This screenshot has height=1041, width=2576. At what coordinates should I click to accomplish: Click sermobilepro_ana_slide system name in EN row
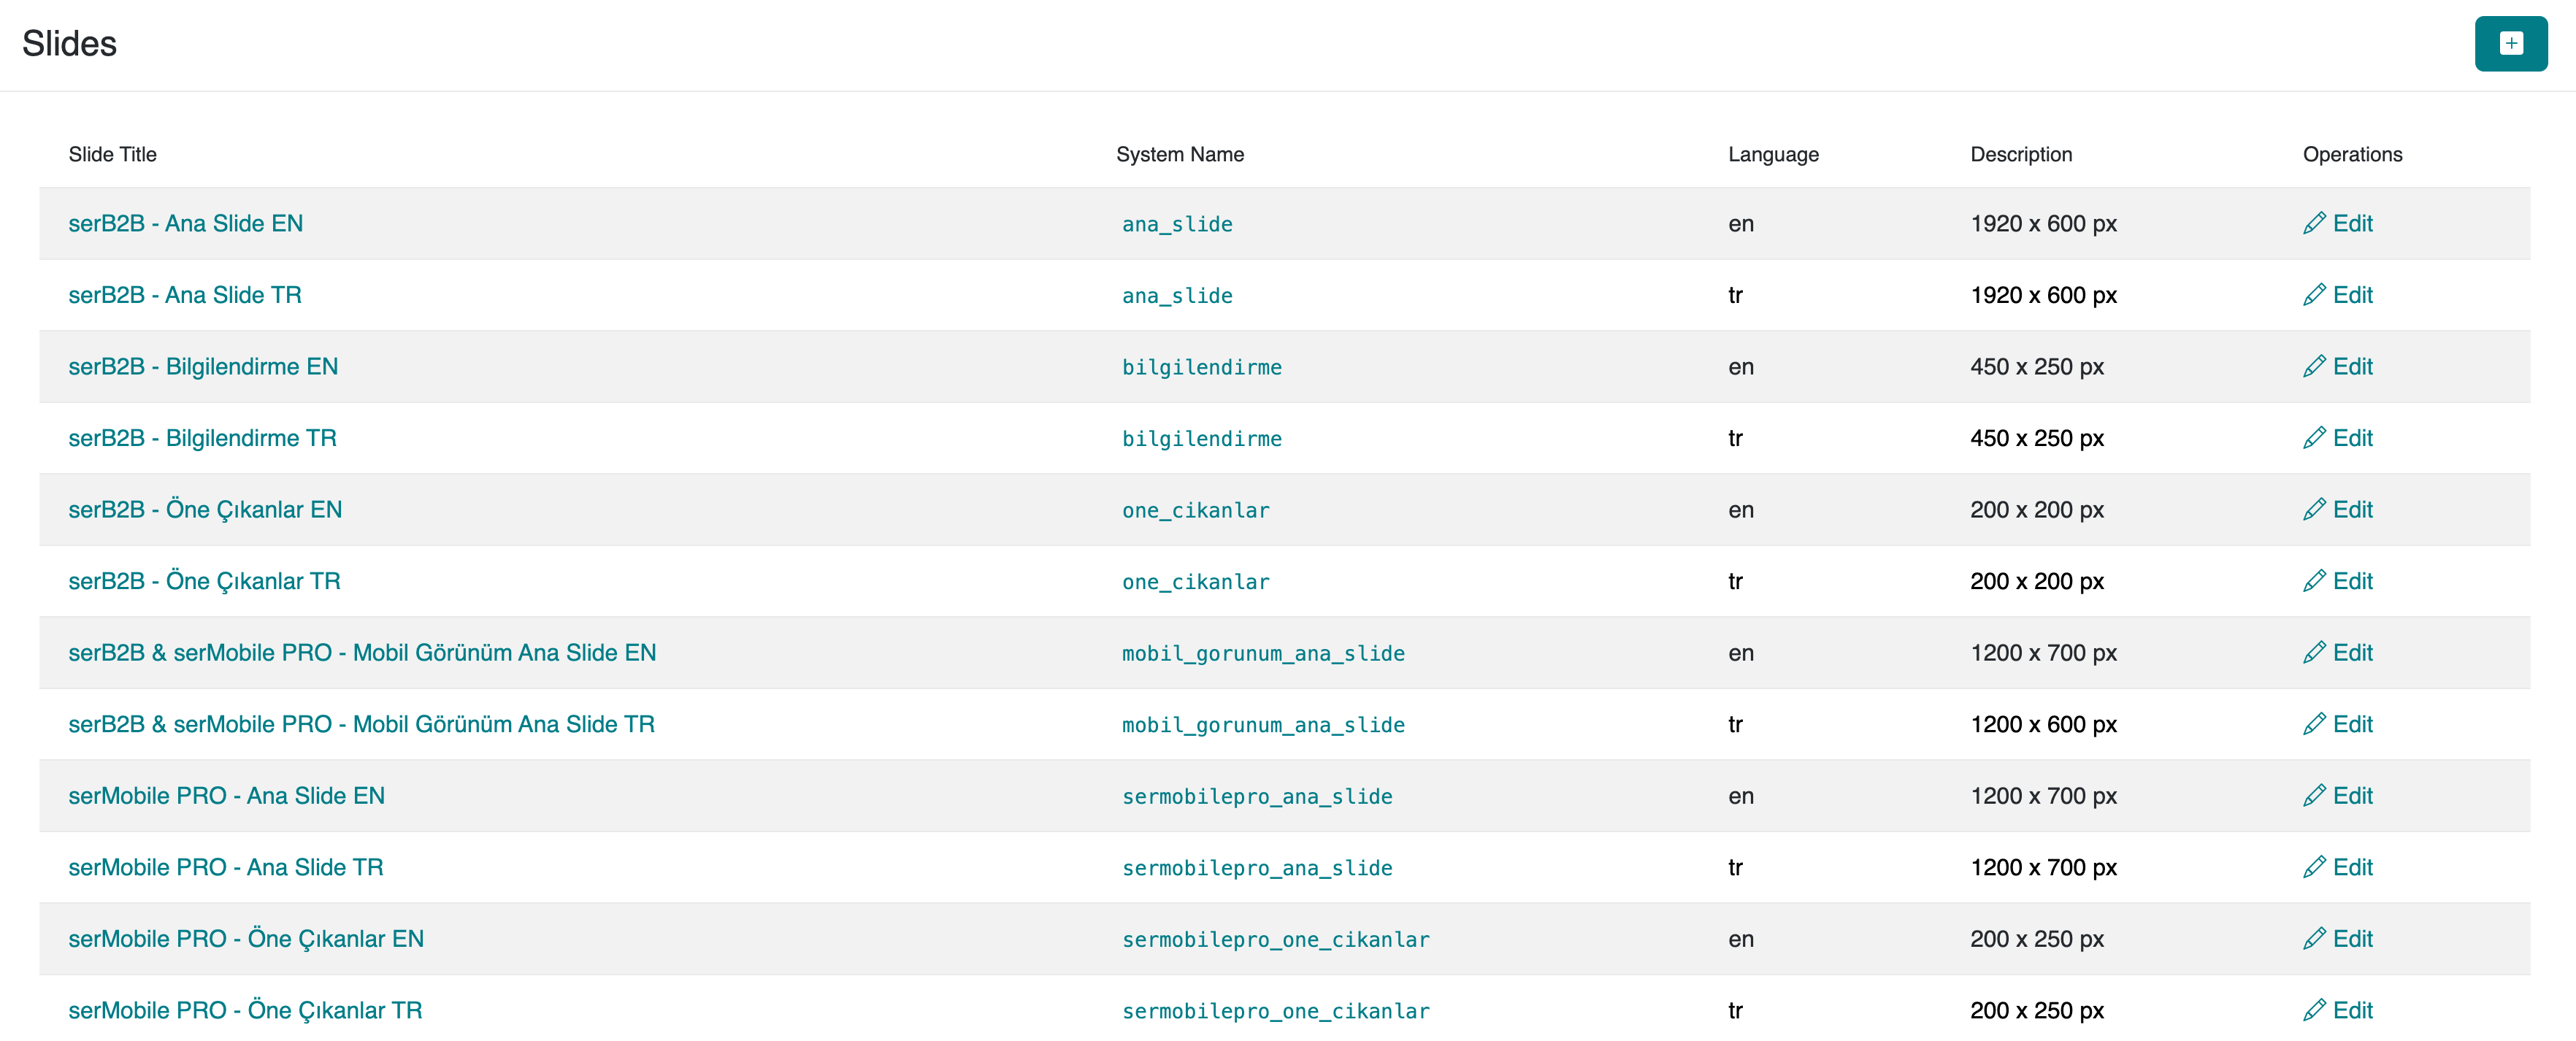(x=1256, y=797)
